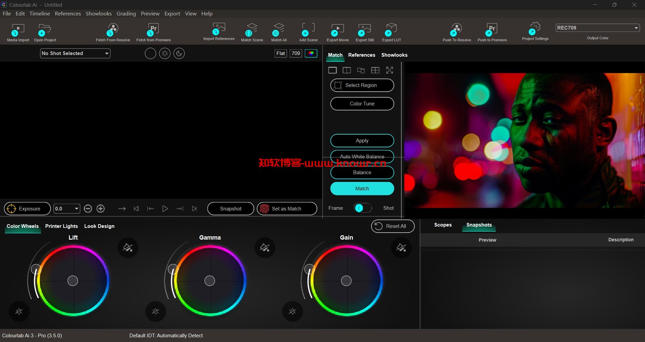The image size is (645, 342).
Task: Click the Media Import toolbar icon
Action: click(18, 30)
